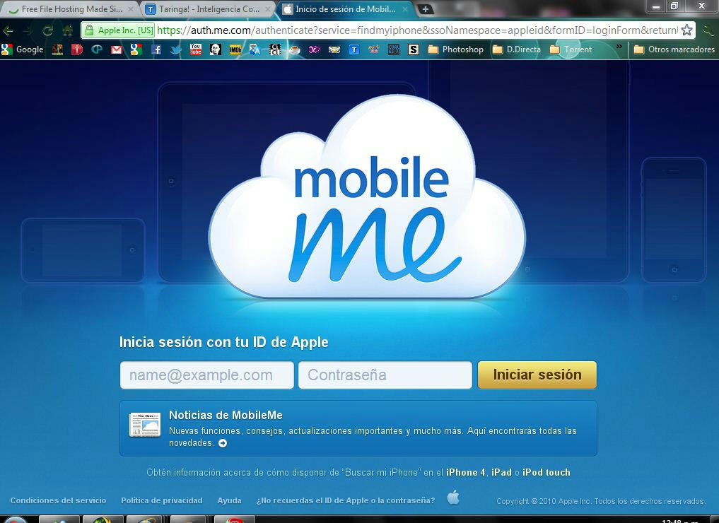
Task: Open the Twitter bird bookmark
Action: click(175, 49)
